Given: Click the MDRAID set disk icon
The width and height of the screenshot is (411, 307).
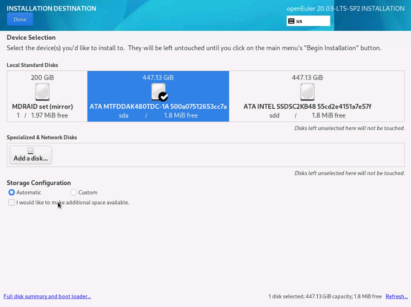Looking at the screenshot, I should [42, 92].
